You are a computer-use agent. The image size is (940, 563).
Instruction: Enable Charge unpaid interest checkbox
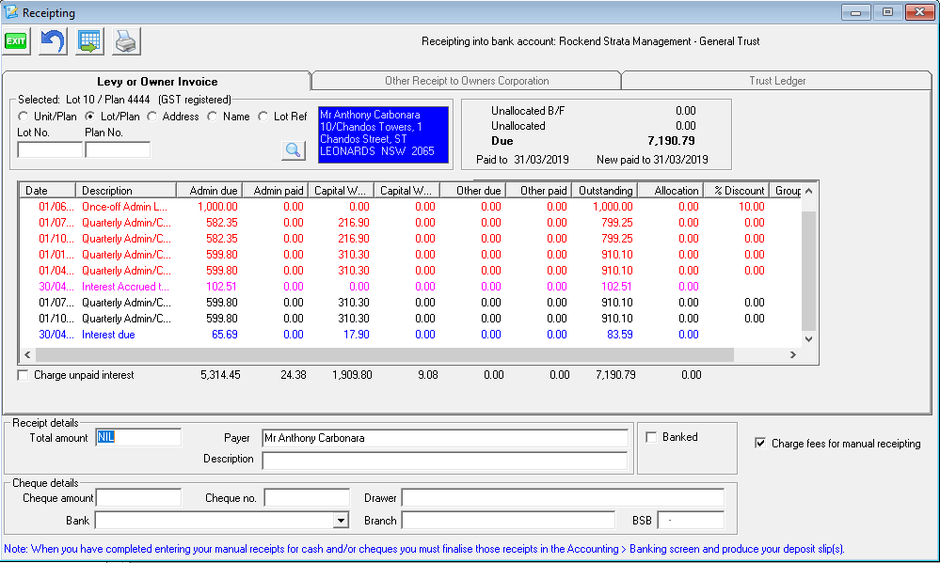24,375
